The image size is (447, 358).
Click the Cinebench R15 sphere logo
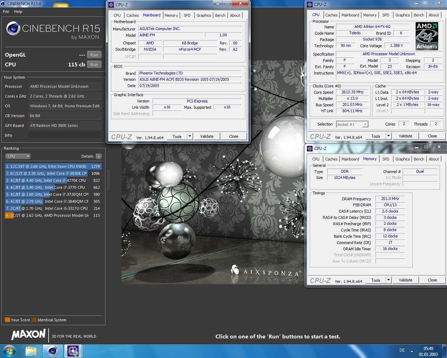pyautogui.click(x=13, y=28)
